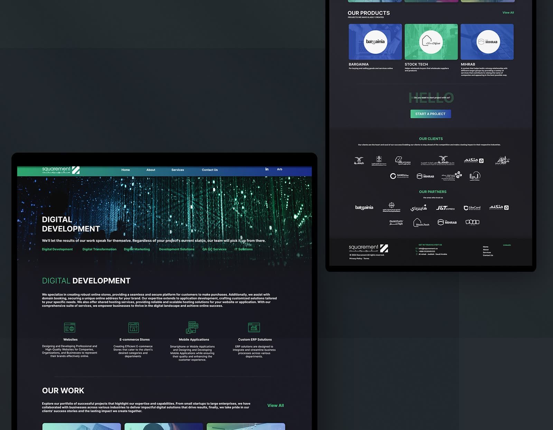Image resolution: width=553 pixels, height=430 pixels.
Task: Open the Services menu item in header
Action: point(178,170)
